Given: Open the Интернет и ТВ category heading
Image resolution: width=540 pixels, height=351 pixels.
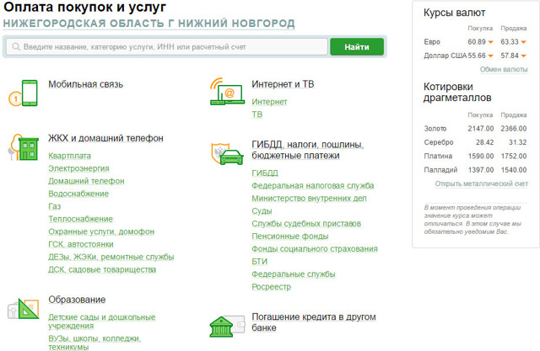Looking at the screenshot, I should click(x=283, y=84).
